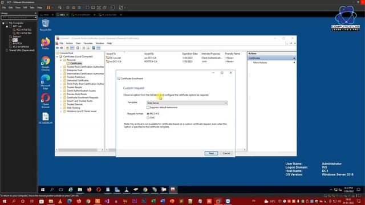Expand the More Actions submenu arrow
Screen dimensions: 365x205
click(294, 63)
